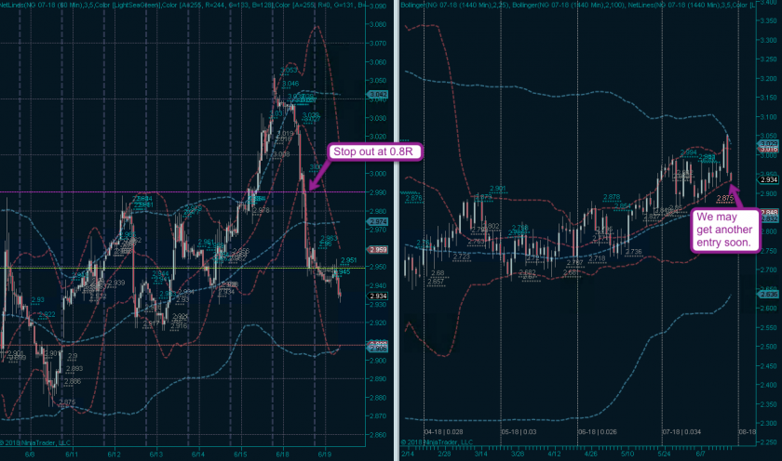
Task: Click the 5/24 date on right time axis
Action: pyautogui.click(x=670, y=454)
